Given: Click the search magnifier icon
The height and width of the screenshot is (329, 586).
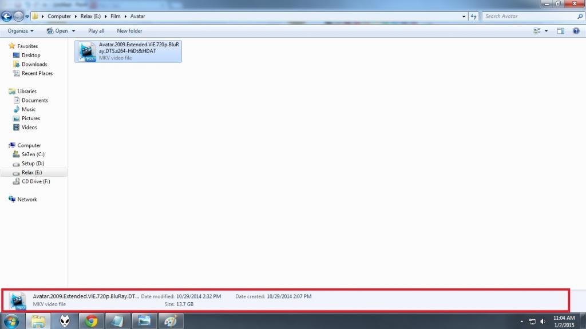Looking at the screenshot, I should click(x=580, y=17).
